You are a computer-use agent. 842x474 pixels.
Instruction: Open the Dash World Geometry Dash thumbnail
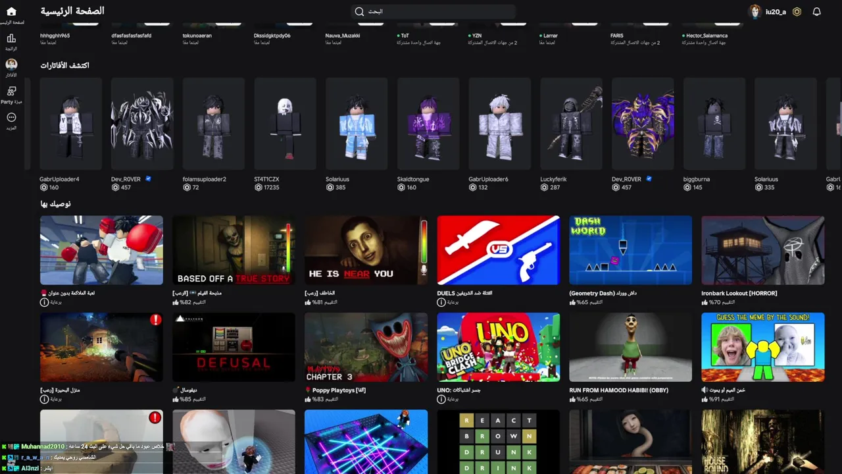[631, 250]
